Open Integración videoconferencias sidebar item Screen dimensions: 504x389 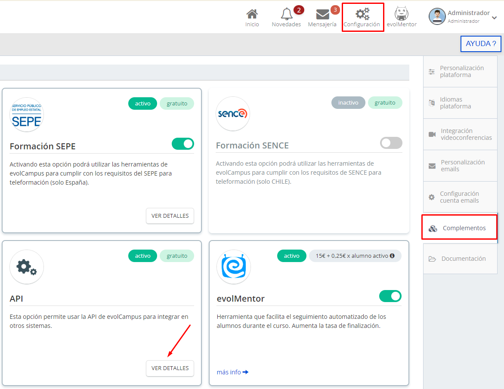pos(460,134)
